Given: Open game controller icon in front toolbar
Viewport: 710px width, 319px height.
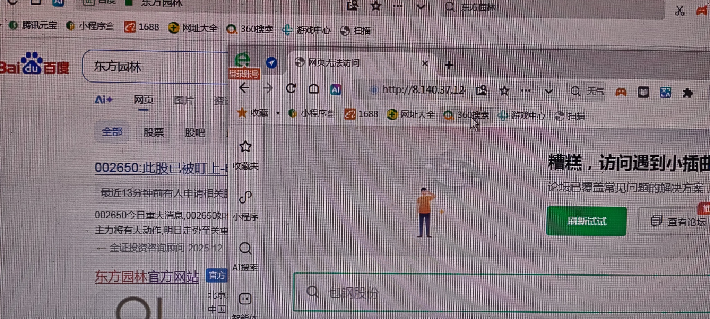Looking at the screenshot, I should pos(621,92).
